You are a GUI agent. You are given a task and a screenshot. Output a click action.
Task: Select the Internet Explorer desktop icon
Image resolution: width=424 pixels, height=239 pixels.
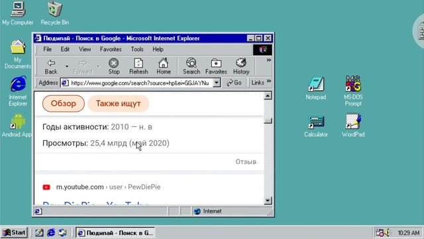click(x=18, y=91)
